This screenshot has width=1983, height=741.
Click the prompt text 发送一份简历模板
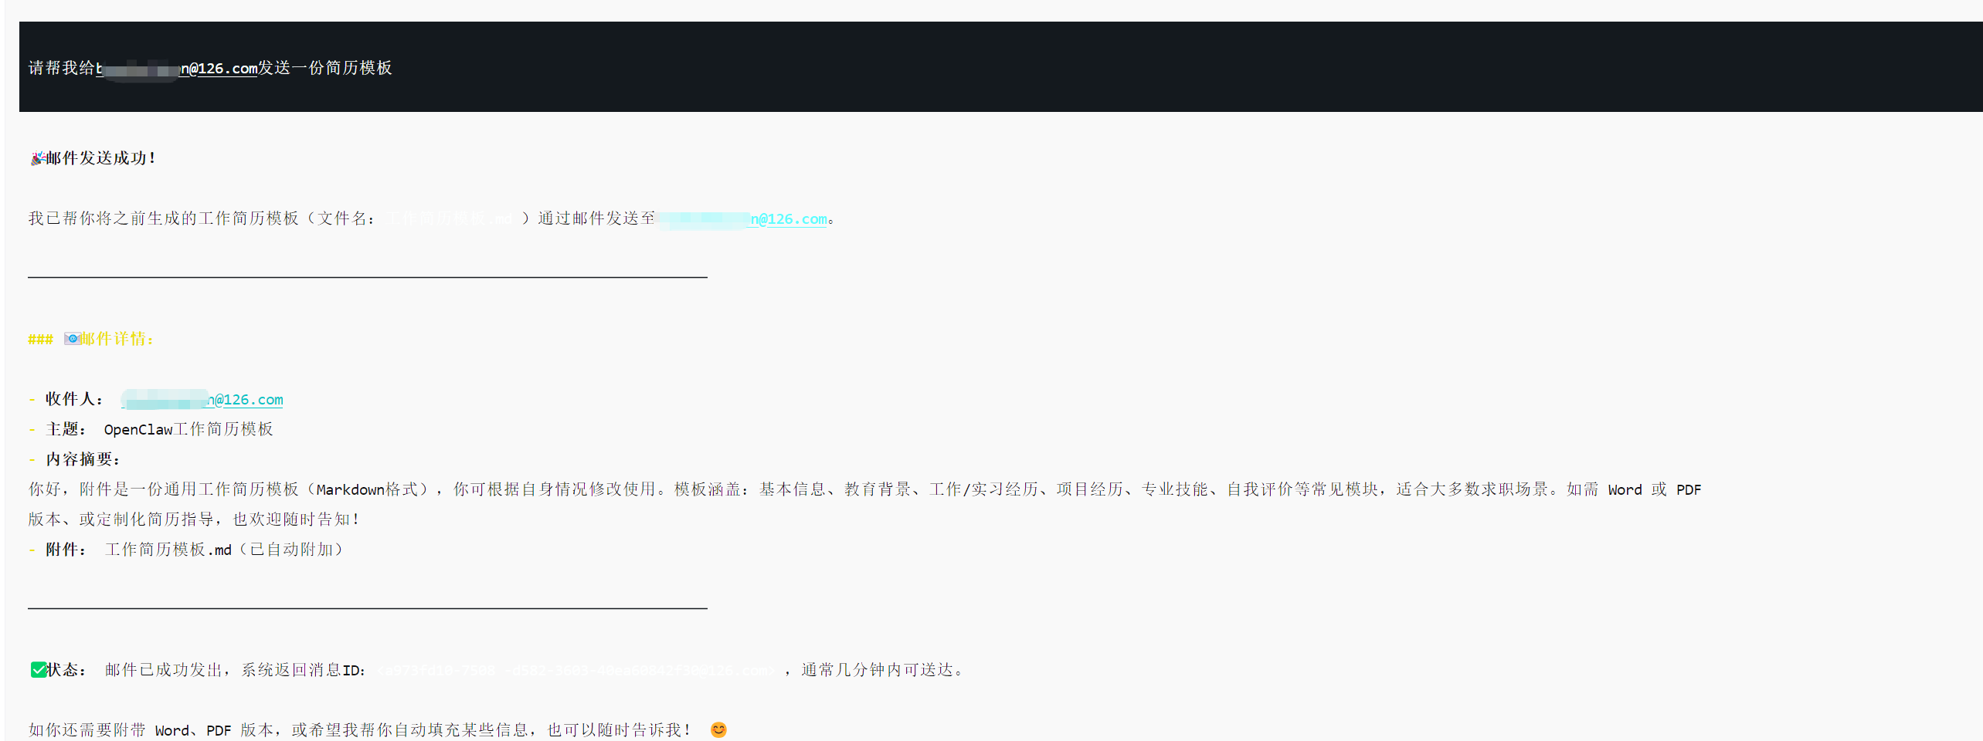pyautogui.click(x=324, y=68)
